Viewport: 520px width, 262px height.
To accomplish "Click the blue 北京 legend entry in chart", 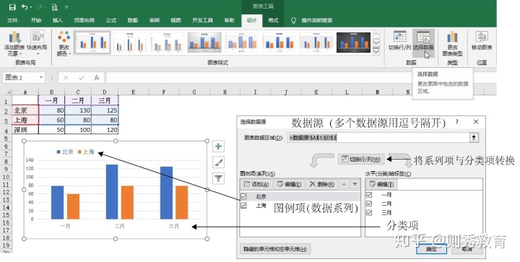I will [x=65, y=152].
